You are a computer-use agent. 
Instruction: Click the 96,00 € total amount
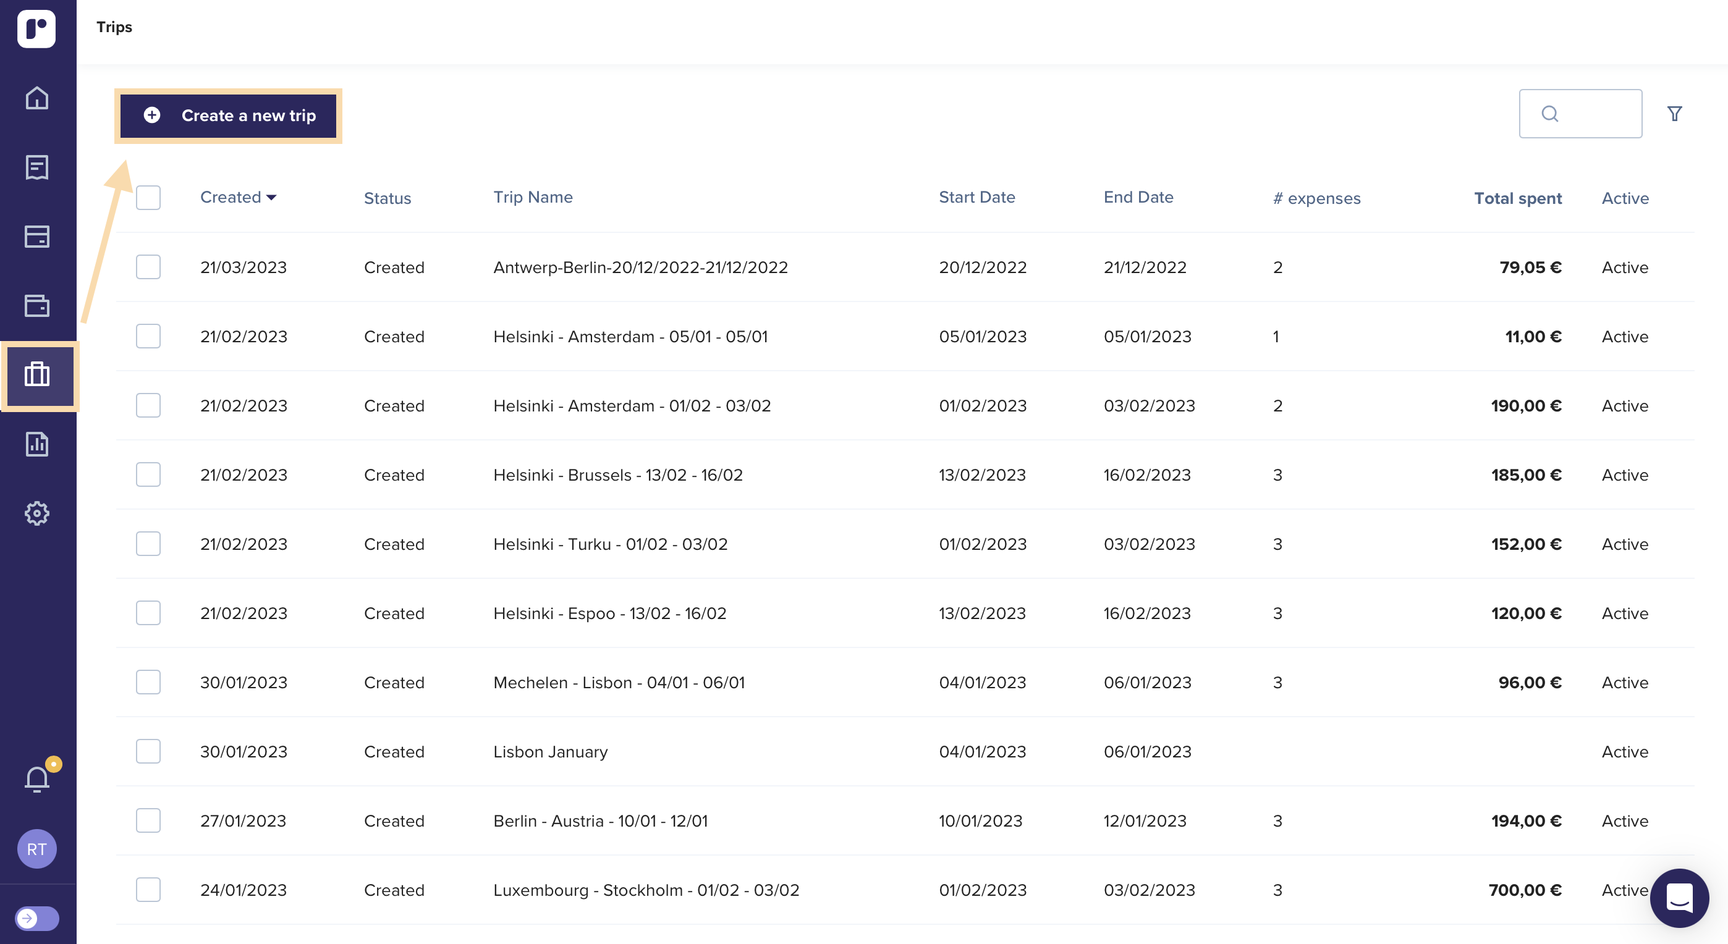(x=1530, y=682)
